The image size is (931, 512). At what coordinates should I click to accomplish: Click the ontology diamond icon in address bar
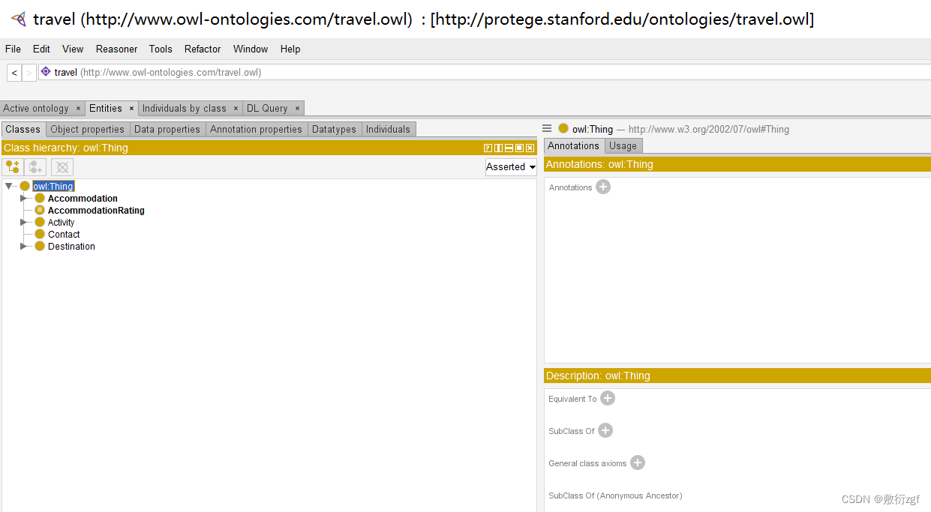tap(46, 72)
